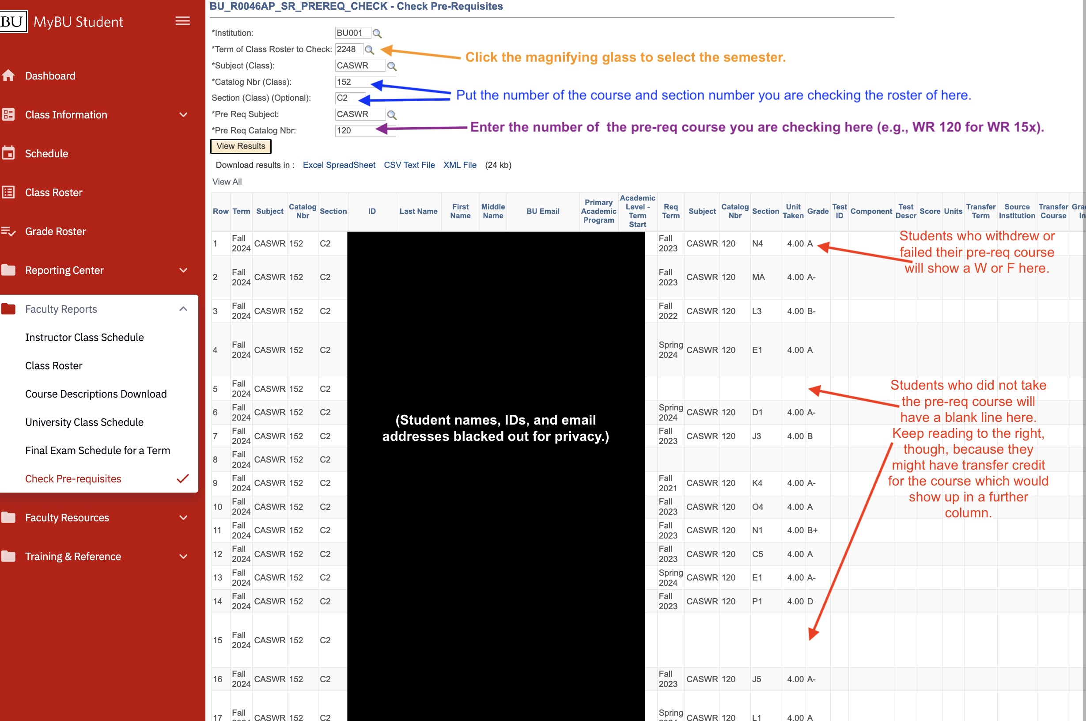This screenshot has height=721, width=1086.
Task: Click the MyBU Student title
Action: [x=78, y=22]
